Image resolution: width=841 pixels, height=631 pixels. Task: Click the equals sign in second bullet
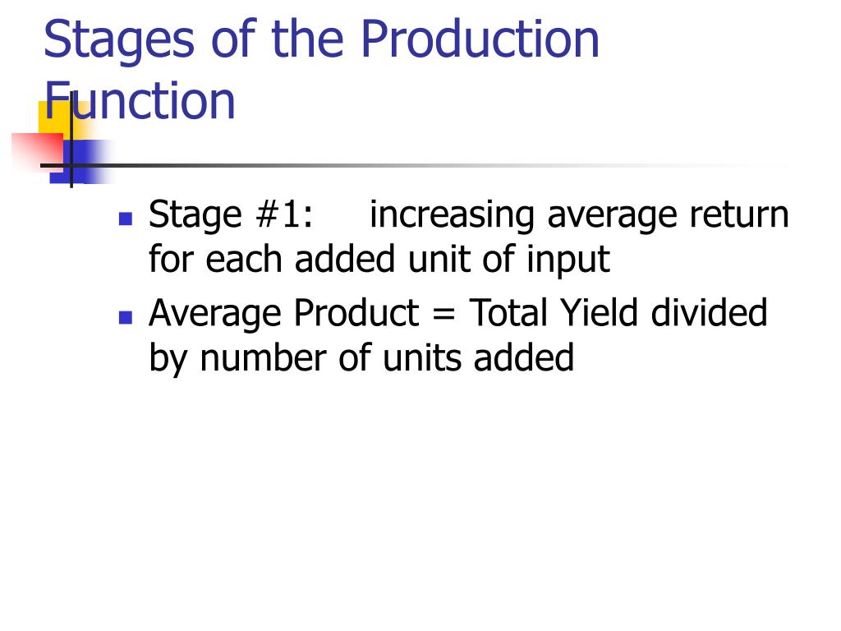click(x=443, y=315)
